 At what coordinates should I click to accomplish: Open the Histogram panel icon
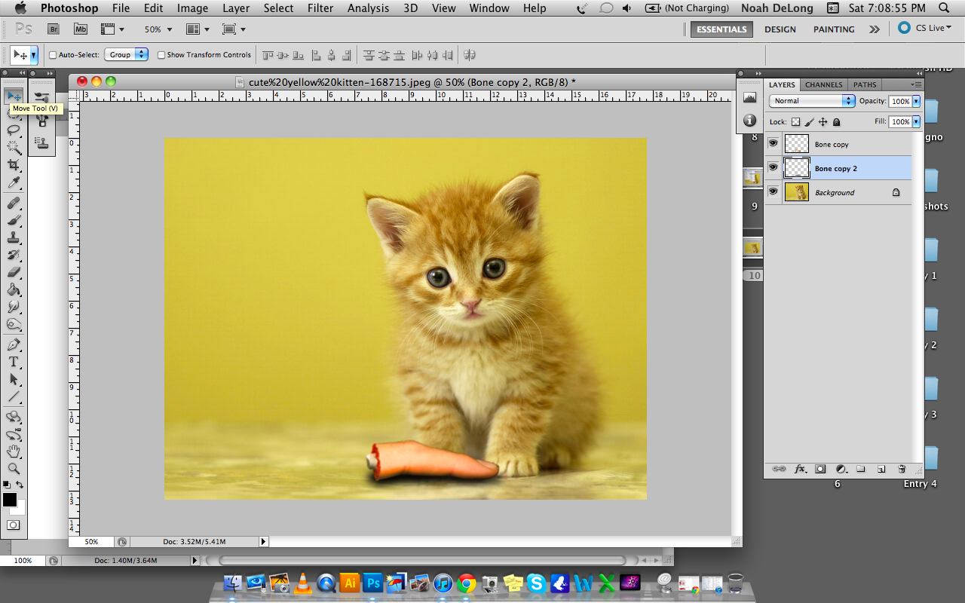pos(749,97)
